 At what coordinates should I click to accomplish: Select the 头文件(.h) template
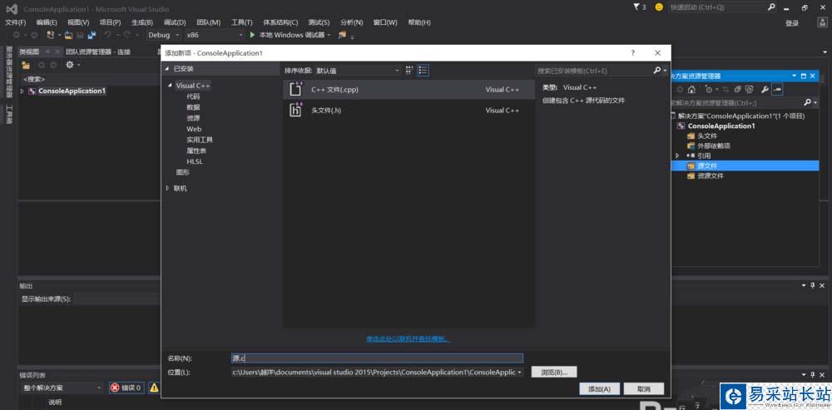(x=409, y=111)
